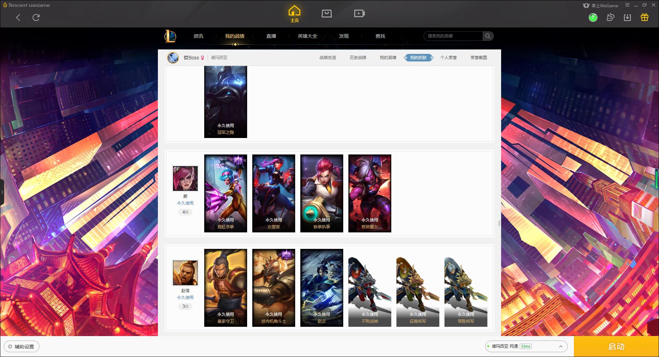Open the 直播 menu
Image resolution: width=659 pixels, height=357 pixels.
pos(271,36)
